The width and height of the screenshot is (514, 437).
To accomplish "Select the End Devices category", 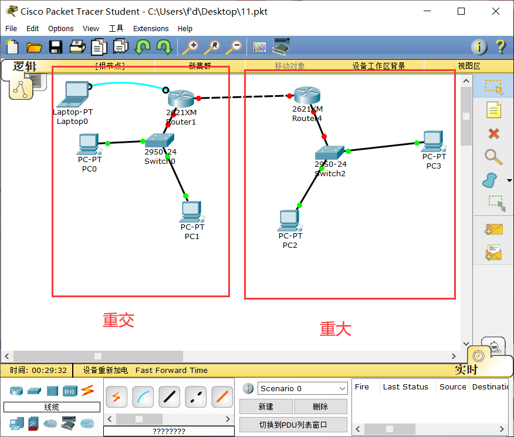I will click(16, 423).
